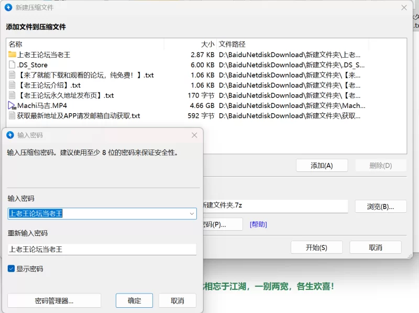Click the 592 字节 size value
This screenshot has height=313, width=419.
tap(201, 116)
